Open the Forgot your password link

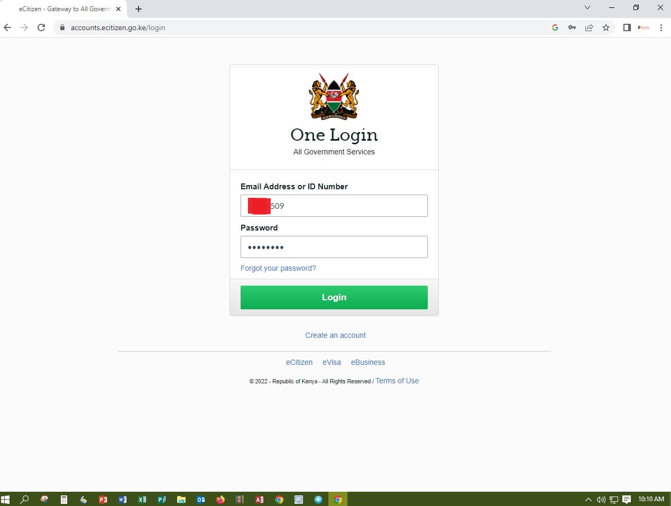278,268
